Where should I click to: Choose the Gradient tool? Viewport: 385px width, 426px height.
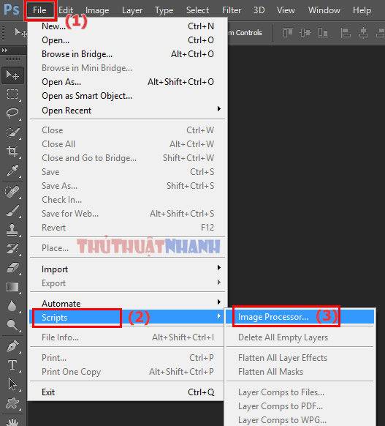pos(12,287)
